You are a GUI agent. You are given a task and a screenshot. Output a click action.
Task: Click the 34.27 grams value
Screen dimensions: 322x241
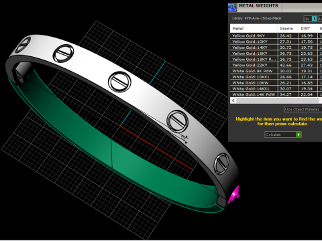coord(286,94)
